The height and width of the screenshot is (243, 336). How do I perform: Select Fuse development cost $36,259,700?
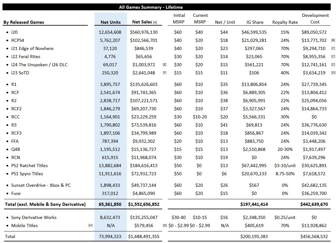[x=314, y=193]
